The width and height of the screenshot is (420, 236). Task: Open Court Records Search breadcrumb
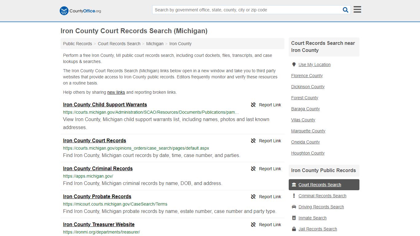coord(119,44)
